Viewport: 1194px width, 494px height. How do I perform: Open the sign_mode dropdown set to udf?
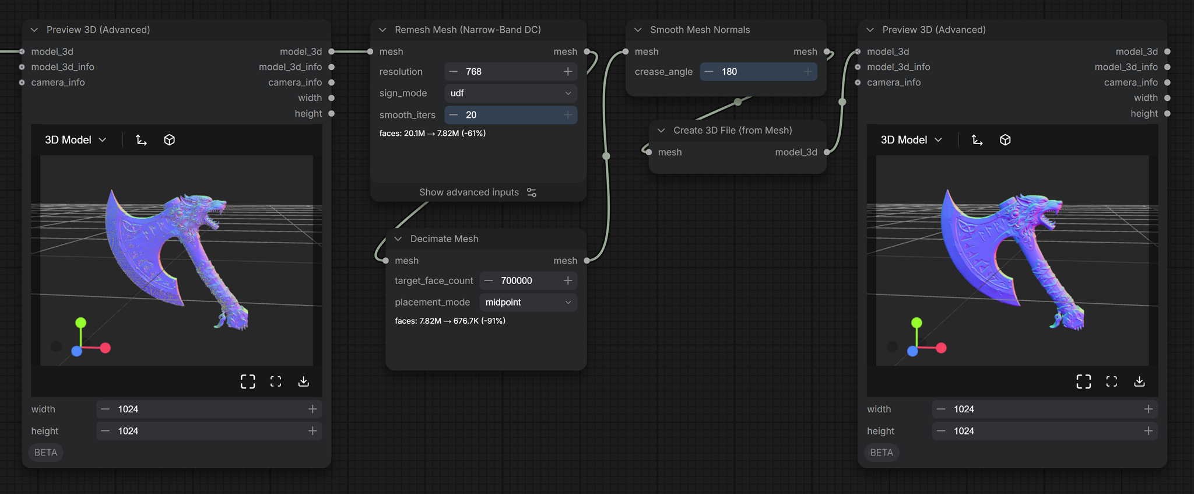(x=511, y=93)
